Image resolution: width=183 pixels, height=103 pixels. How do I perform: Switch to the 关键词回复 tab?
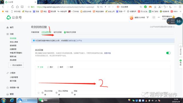click(x=35, y=32)
